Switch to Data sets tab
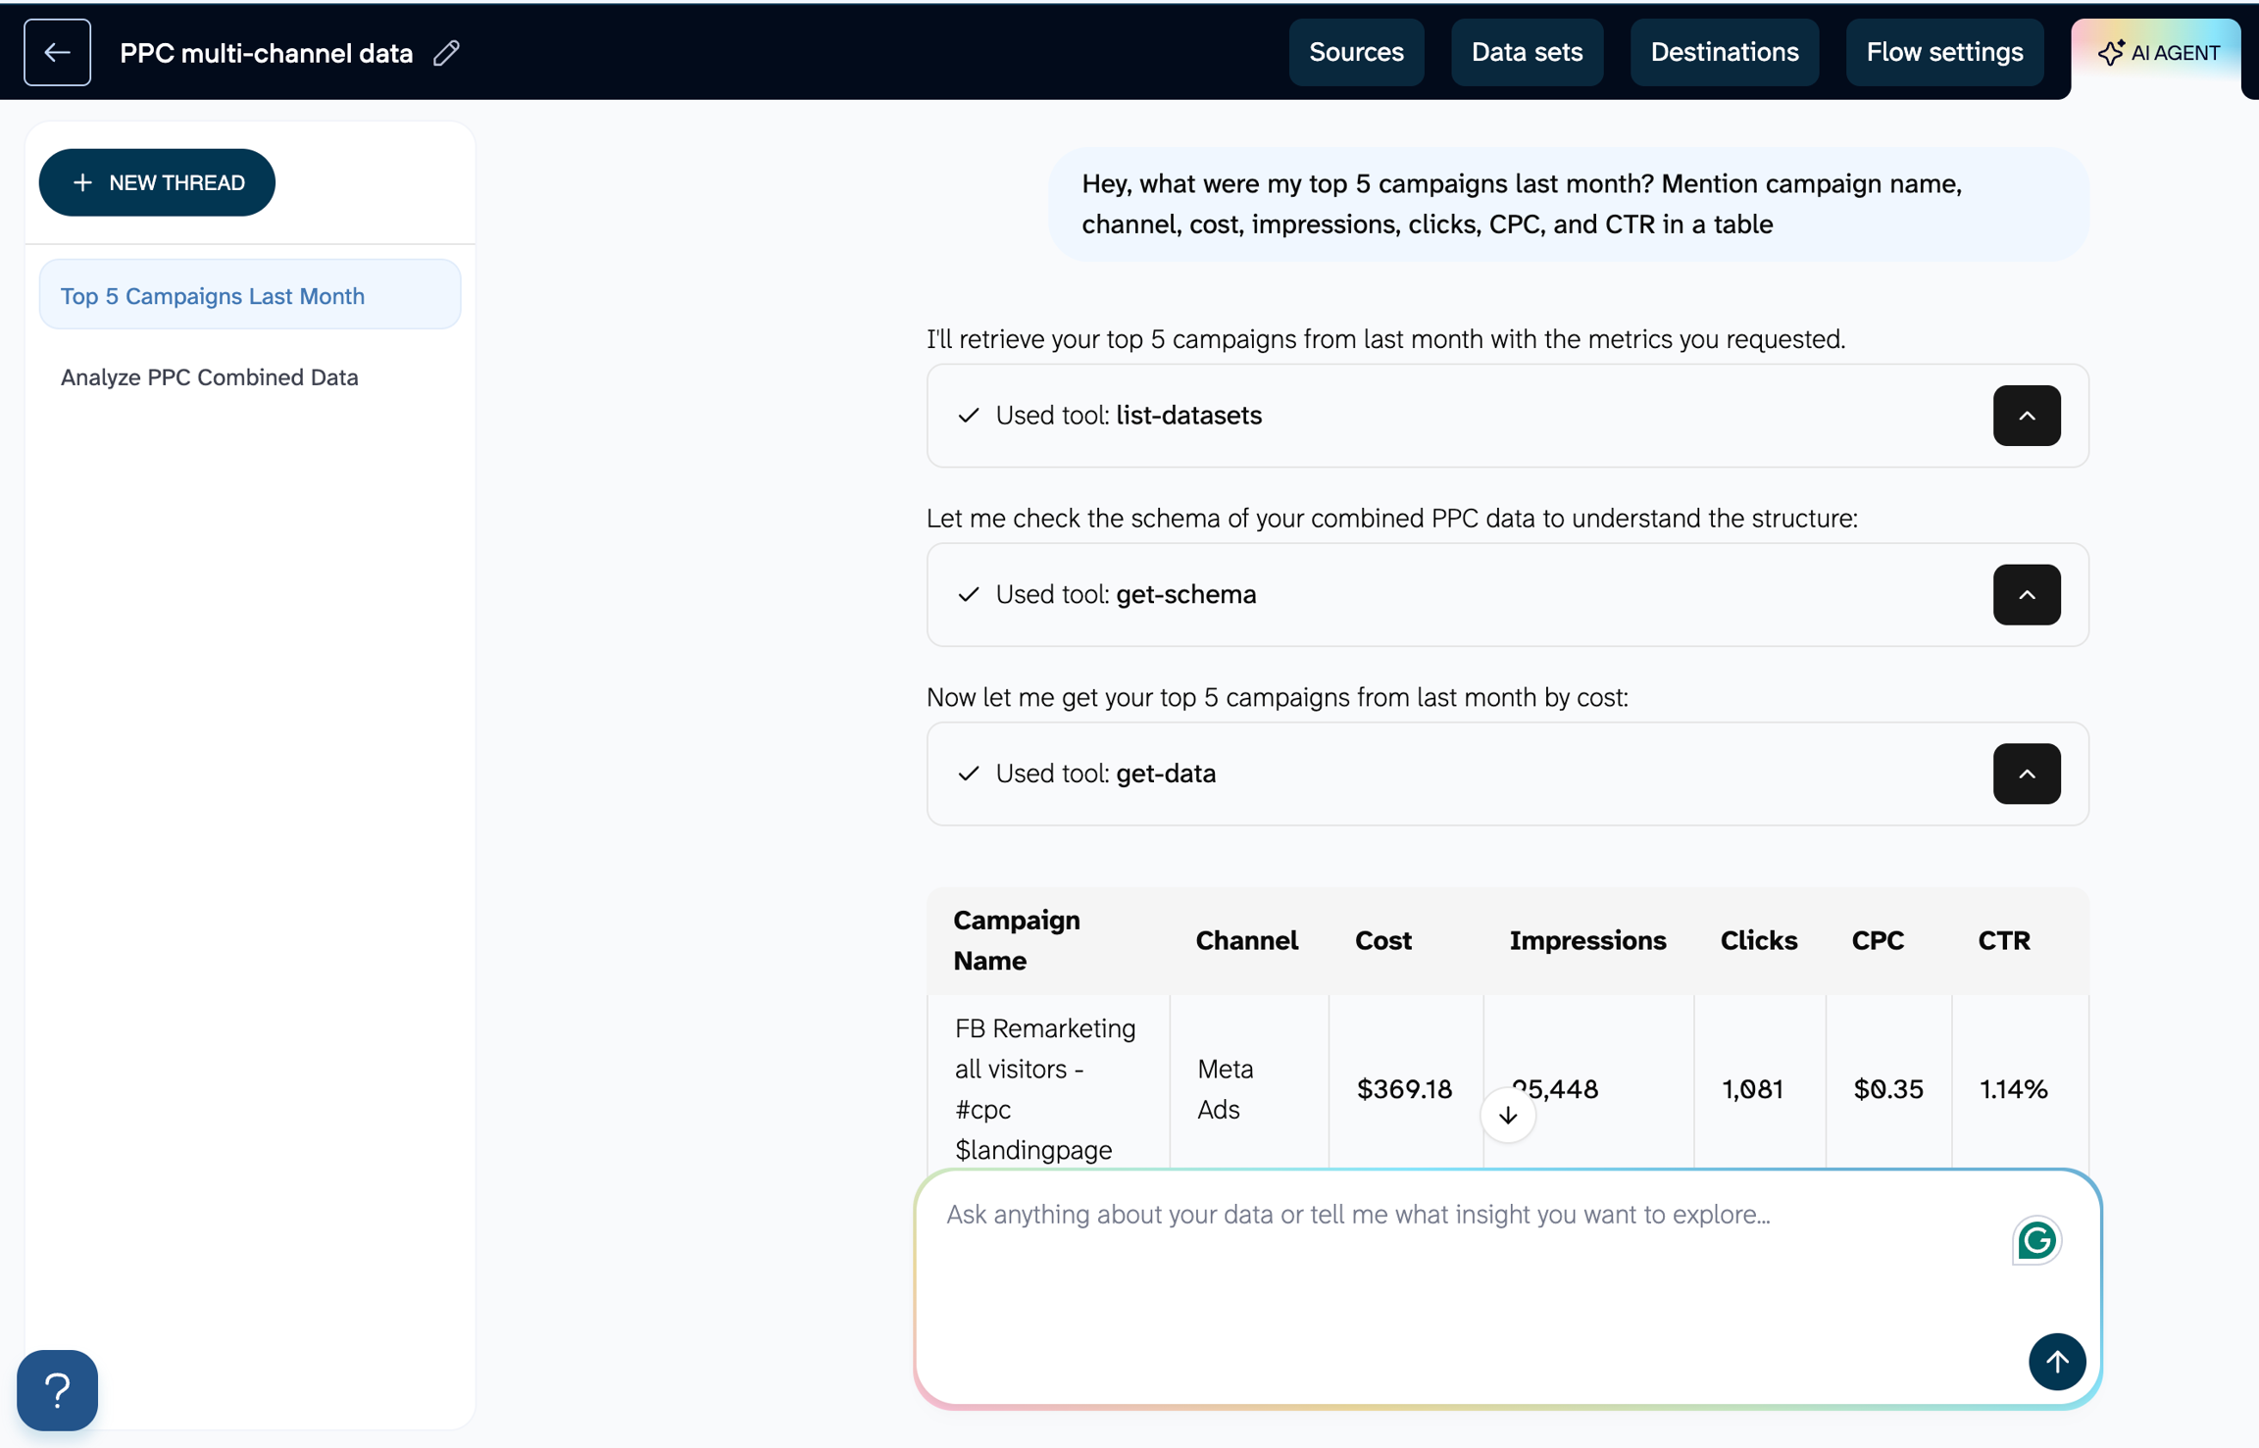The height and width of the screenshot is (1448, 2259). click(1527, 53)
